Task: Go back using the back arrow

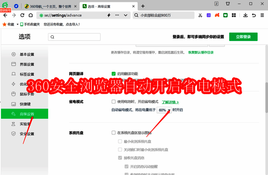Action: pyautogui.click(x=5, y=15)
